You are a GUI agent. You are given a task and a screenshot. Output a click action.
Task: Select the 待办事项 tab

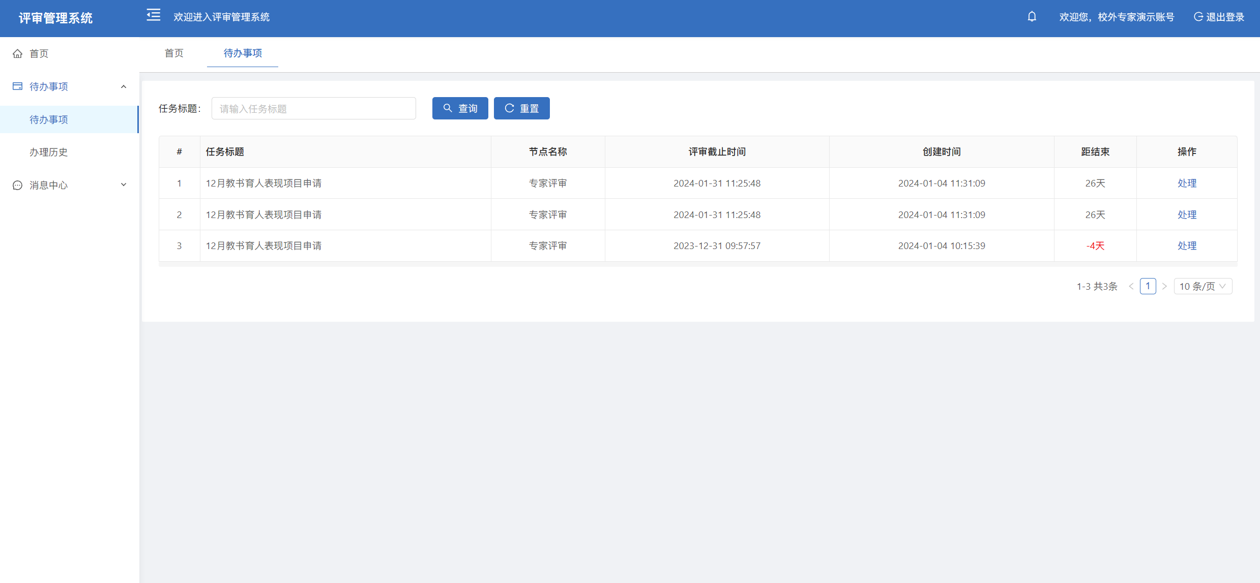[x=243, y=53]
